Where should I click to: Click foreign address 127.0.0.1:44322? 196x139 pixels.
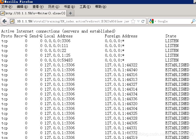tap(121, 65)
